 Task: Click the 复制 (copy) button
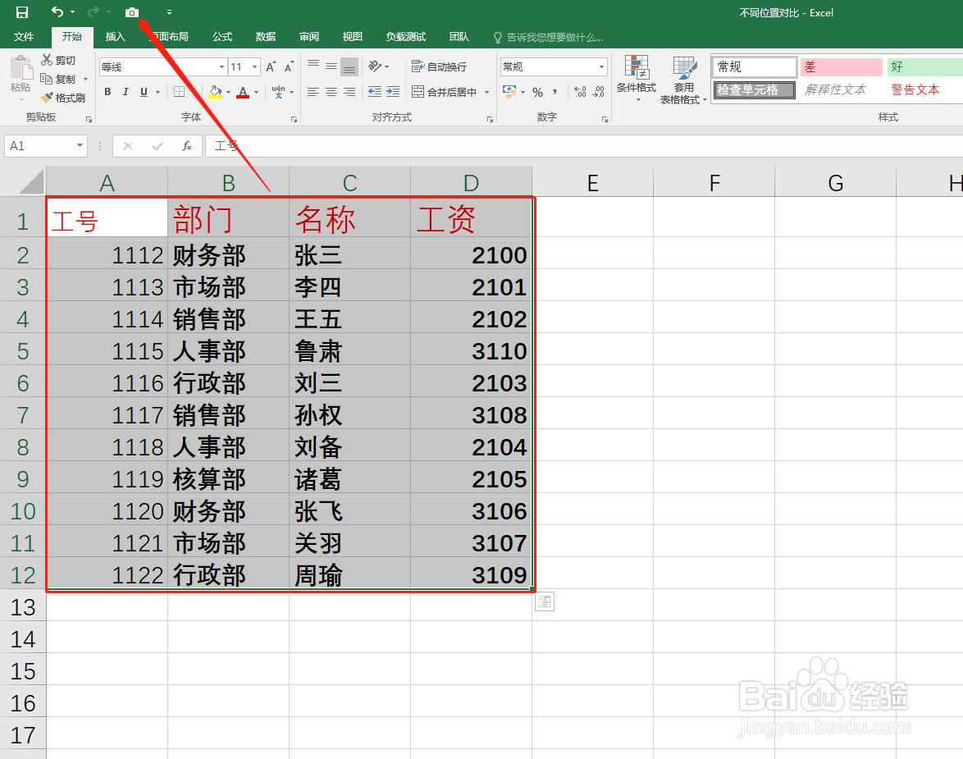pos(61,78)
